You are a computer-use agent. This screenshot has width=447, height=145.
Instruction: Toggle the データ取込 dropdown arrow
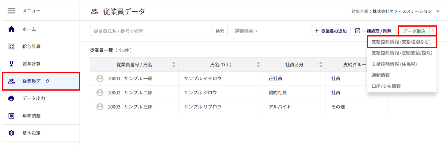pyautogui.click(x=433, y=31)
